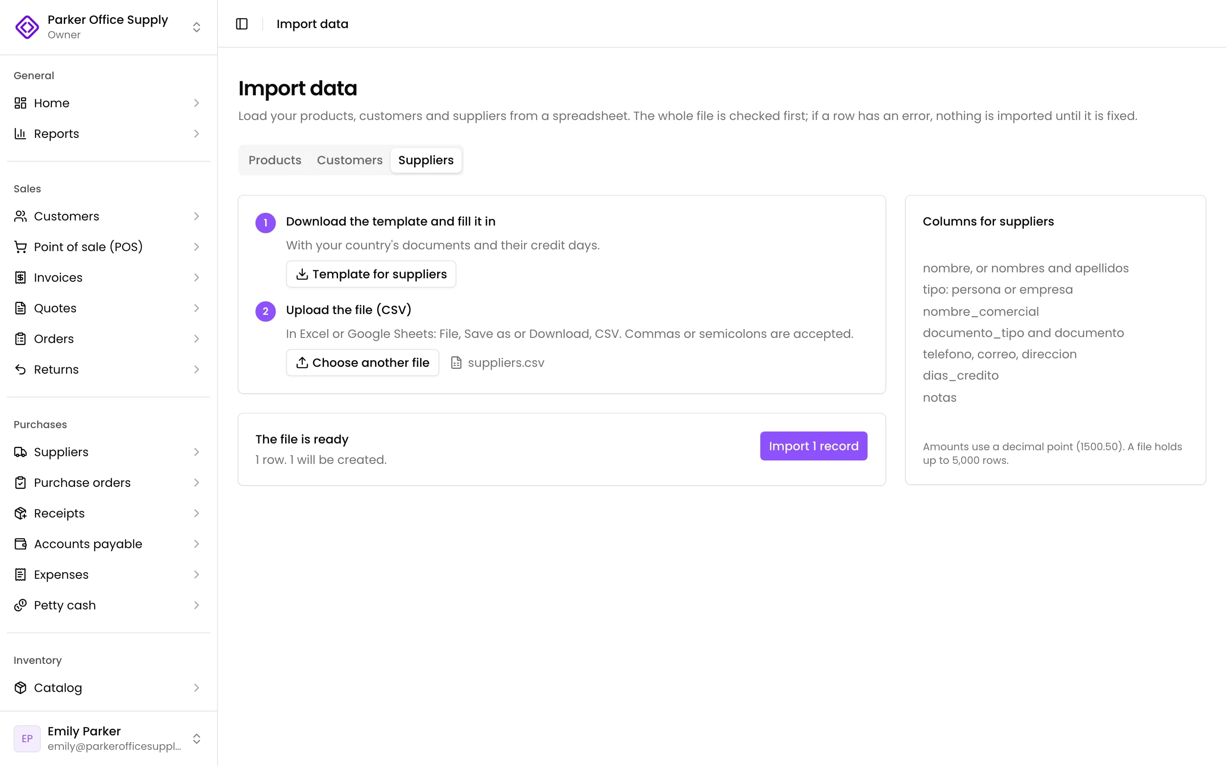Expand the Quotes chevron

tap(197, 308)
